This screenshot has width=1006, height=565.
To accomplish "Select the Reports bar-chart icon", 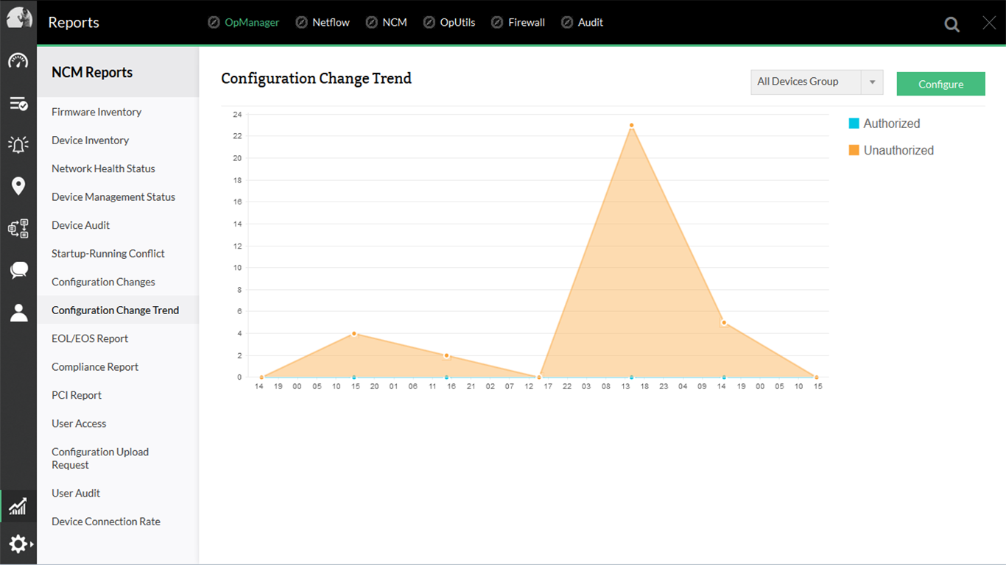I will coord(18,505).
